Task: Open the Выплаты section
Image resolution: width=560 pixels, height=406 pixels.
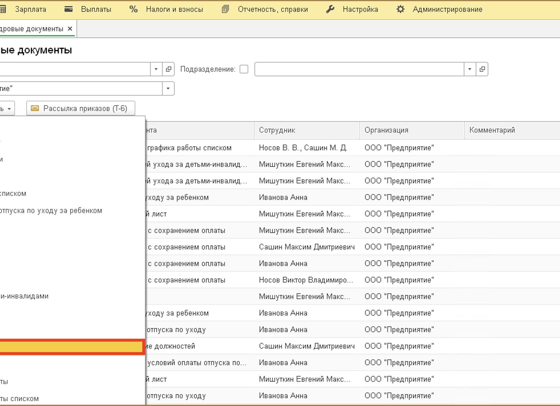Action: click(96, 9)
